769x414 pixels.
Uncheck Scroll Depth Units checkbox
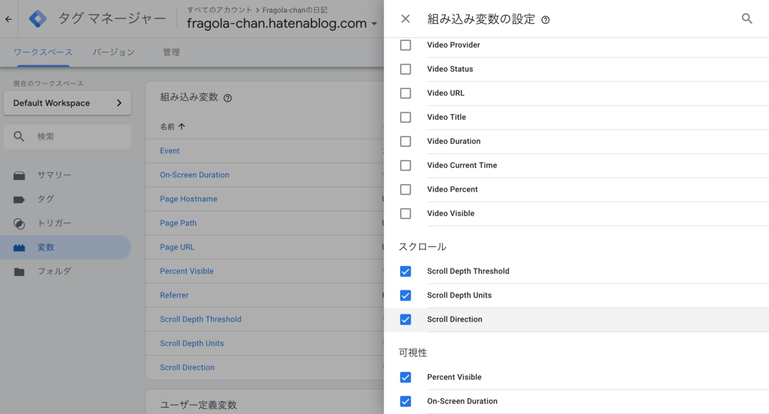click(x=405, y=295)
